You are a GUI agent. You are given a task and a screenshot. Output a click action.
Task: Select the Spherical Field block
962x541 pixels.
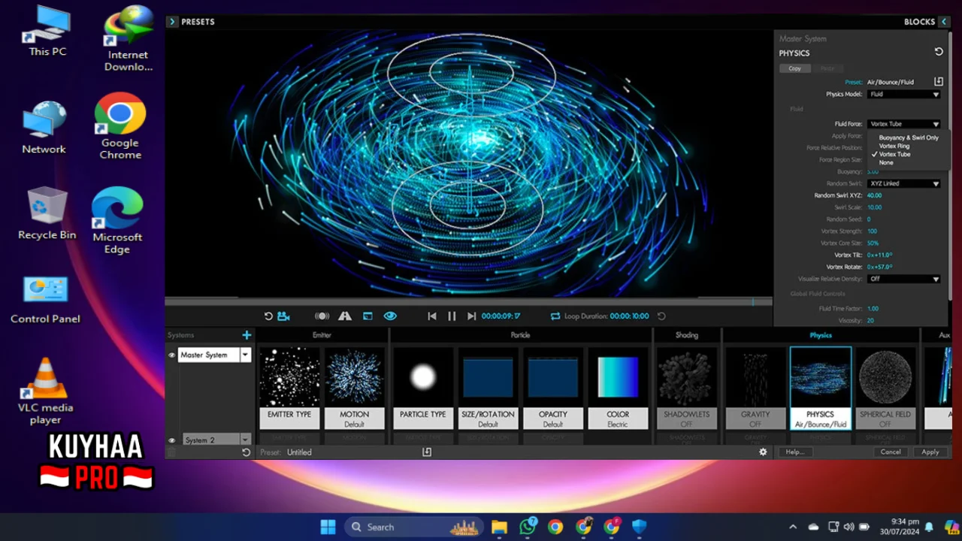pos(885,388)
